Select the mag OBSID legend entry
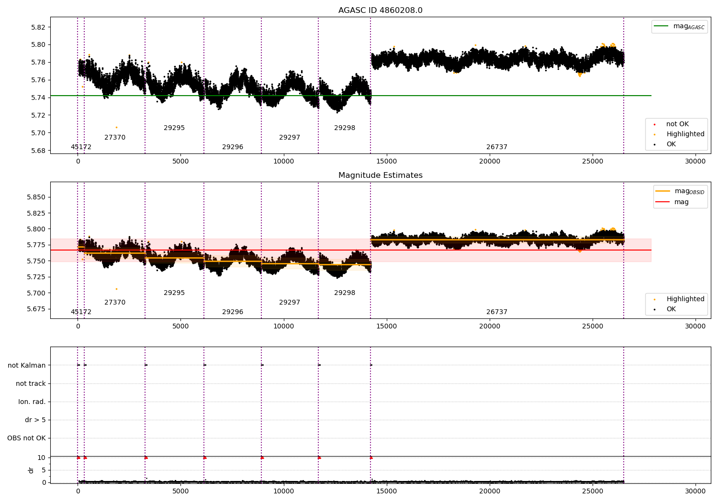Screen dimensions: 718x502 point(680,191)
